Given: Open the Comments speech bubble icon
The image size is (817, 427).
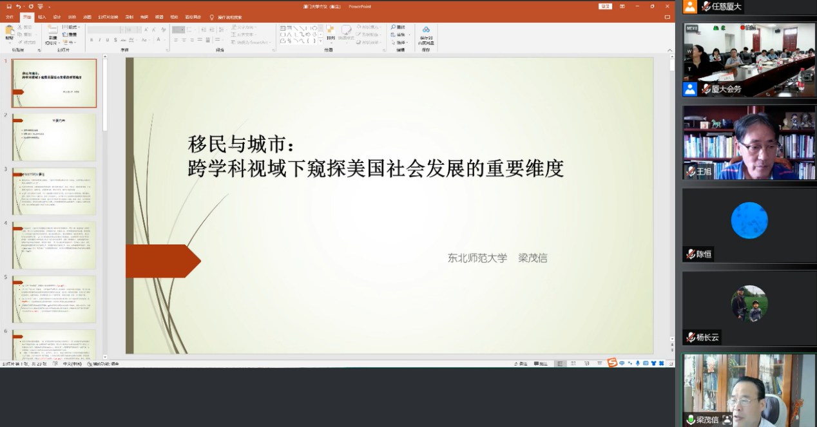Looking at the screenshot, I should point(668,17).
